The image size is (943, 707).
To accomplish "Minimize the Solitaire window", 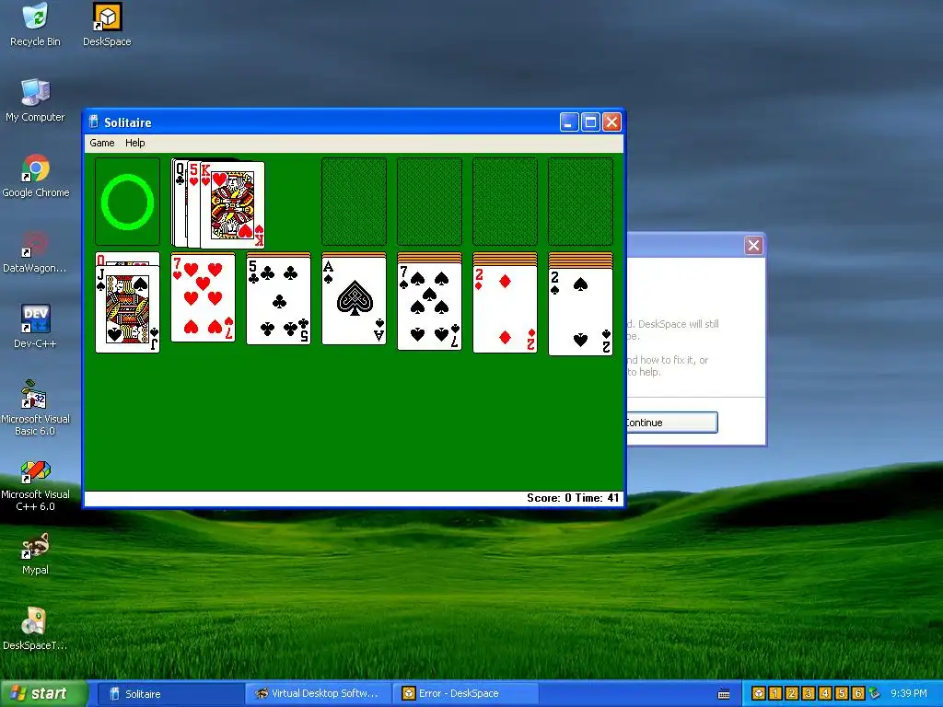I will (569, 122).
